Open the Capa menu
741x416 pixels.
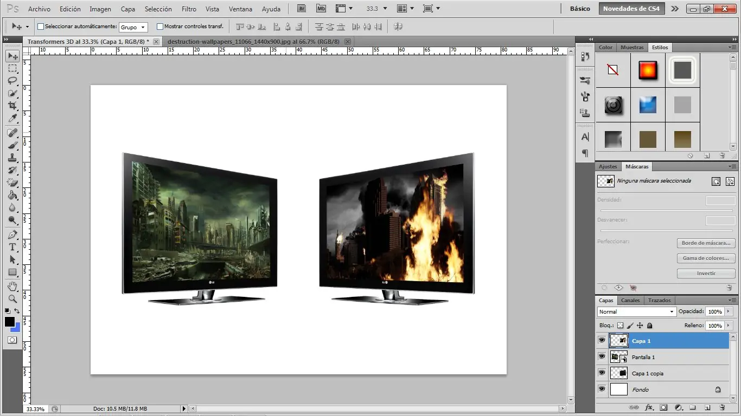128,9
